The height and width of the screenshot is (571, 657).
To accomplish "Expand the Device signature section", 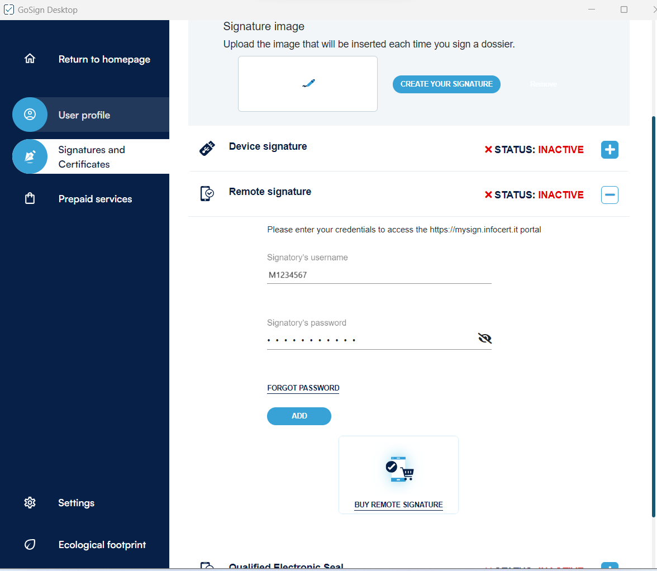I will click(x=610, y=150).
